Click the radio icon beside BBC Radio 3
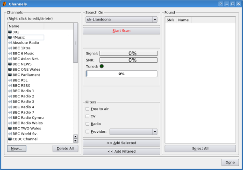Viewport: 243px width, 170px height. pyautogui.click(x=10, y=102)
